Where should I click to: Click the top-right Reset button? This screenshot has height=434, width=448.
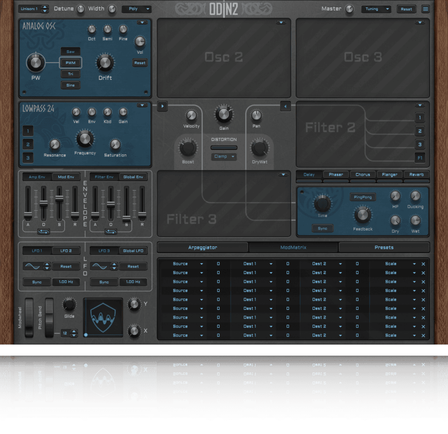pos(406,9)
